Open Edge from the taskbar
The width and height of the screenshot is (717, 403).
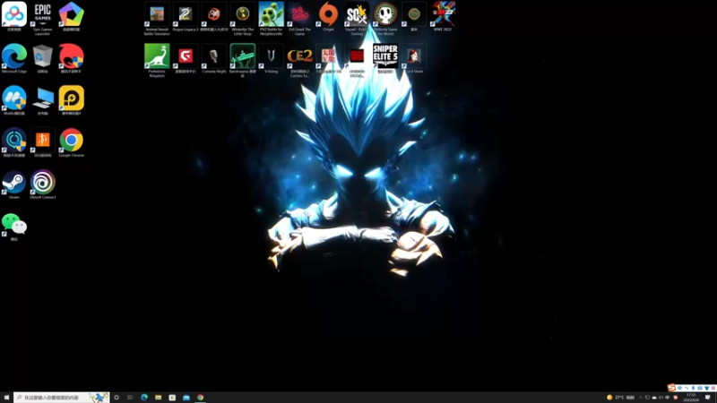(x=144, y=398)
